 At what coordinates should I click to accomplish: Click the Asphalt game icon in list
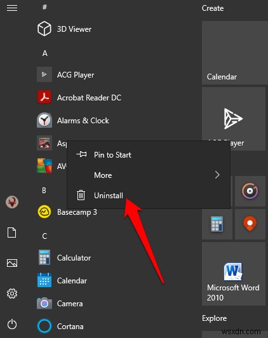tap(44, 143)
